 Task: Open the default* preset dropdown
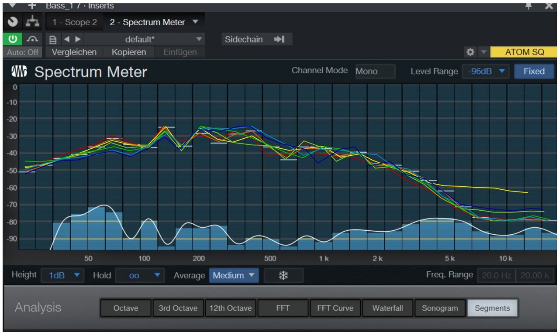pos(144,39)
